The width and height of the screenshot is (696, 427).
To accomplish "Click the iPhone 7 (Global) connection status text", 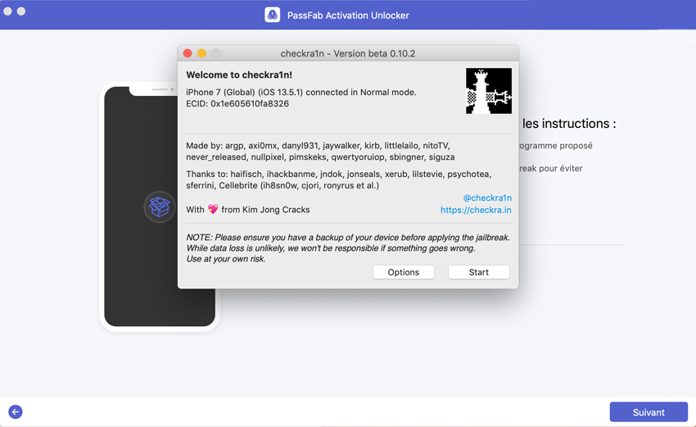I will point(301,92).
